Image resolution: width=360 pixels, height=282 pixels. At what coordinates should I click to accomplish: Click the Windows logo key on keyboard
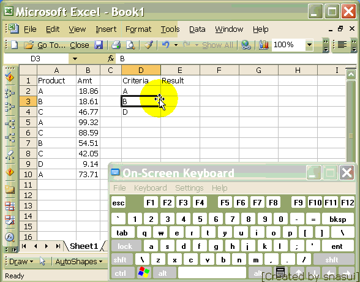pos(144,273)
